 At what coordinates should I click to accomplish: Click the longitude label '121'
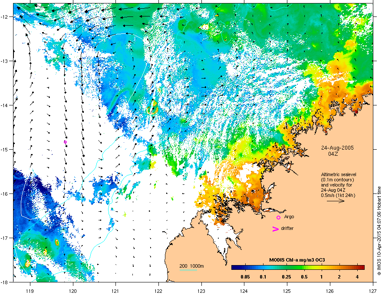pyautogui.click(x=115, y=291)
